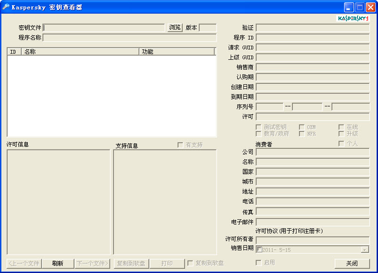Toggle the 教育/政府 checkbox
This screenshot has width=378, height=273.
click(258, 134)
